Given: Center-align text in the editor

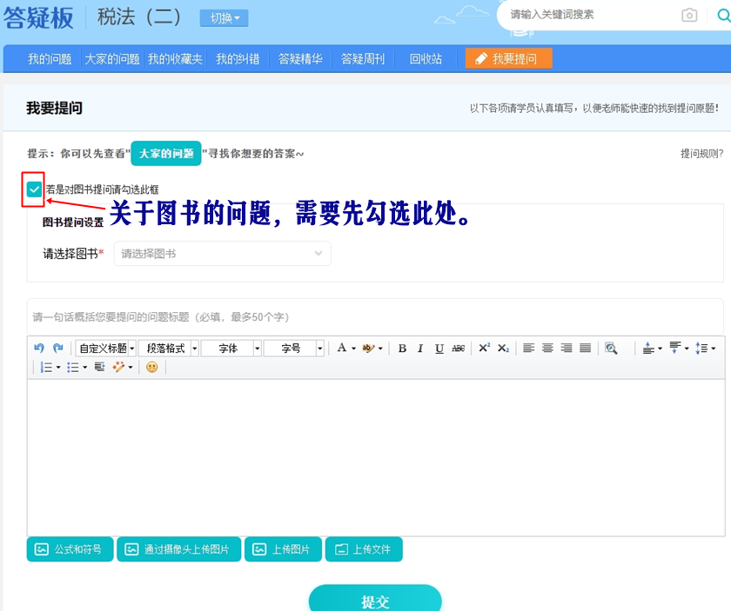Looking at the screenshot, I should (x=547, y=348).
